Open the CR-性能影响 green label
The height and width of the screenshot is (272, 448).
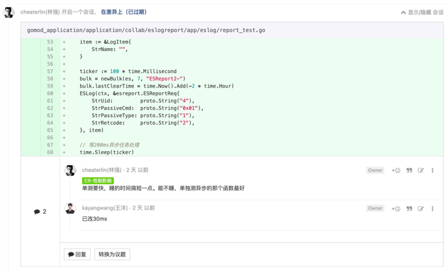pyautogui.click(x=97, y=180)
